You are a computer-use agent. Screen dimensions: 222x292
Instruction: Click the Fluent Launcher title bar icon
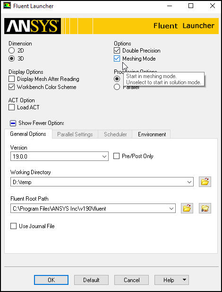pyautogui.click(x=7, y=6)
